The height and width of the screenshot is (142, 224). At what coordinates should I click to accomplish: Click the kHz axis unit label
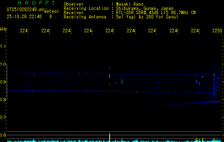click(x=4, y=29)
